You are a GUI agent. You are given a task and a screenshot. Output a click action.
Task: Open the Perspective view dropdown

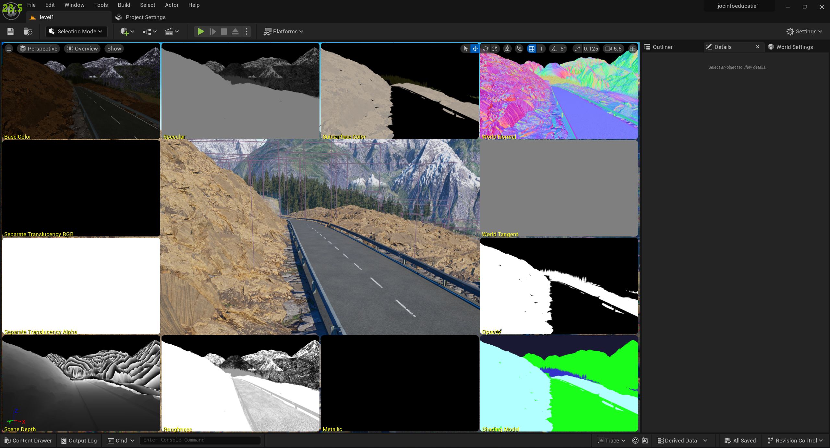click(38, 48)
